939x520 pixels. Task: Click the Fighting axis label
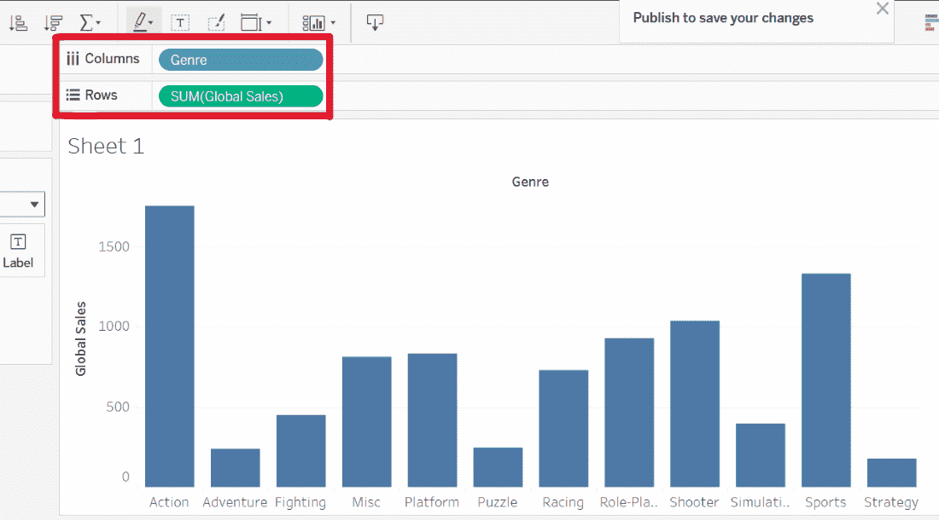(x=300, y=503)
